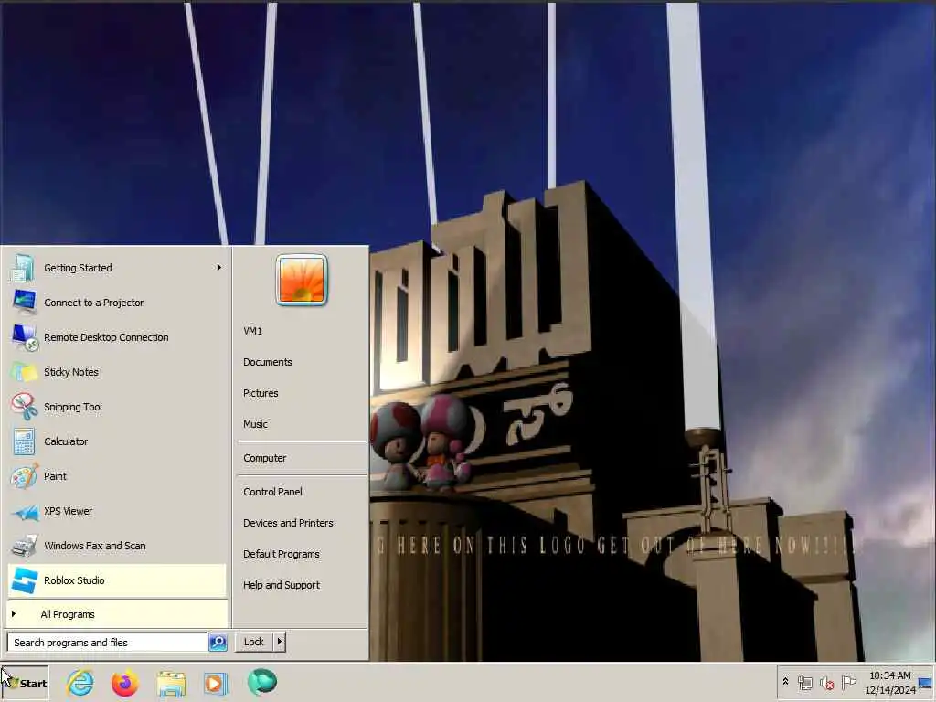Click the network tray icon
Viewport: 936px width, 702px height.
804,682
